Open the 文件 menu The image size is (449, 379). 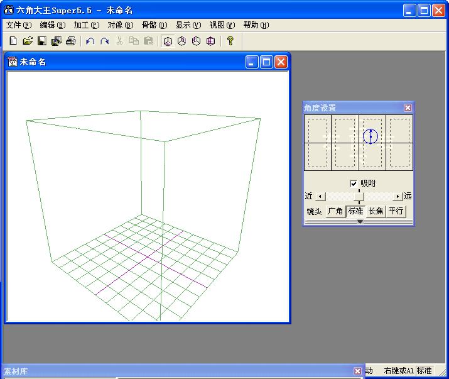pos(18,25)
